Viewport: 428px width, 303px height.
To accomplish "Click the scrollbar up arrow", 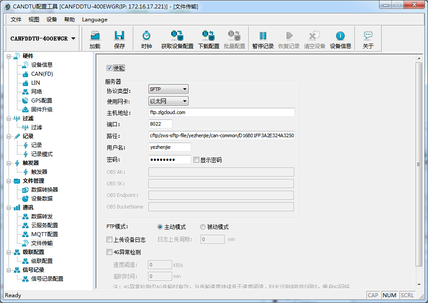I will tap(419, 58).
